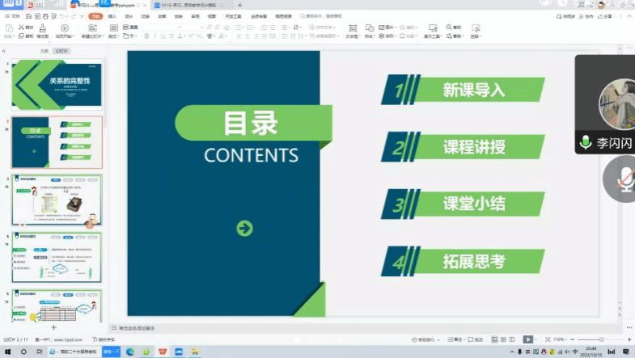Click the 目录 title on the slide
635x358 pixels.
coord(251,124)
